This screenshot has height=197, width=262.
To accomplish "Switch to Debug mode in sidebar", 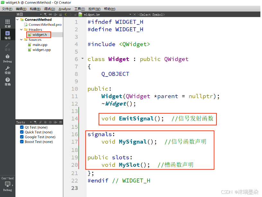I will [x=7, y=58].
